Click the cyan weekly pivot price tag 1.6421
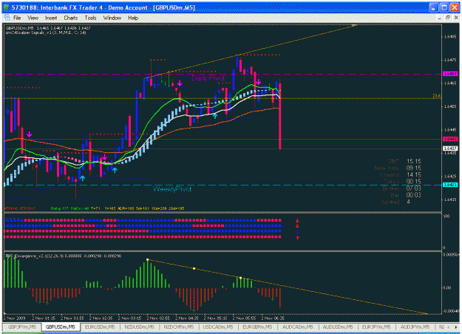This screenshot has height=334, width=462. [x=450, y=185]
